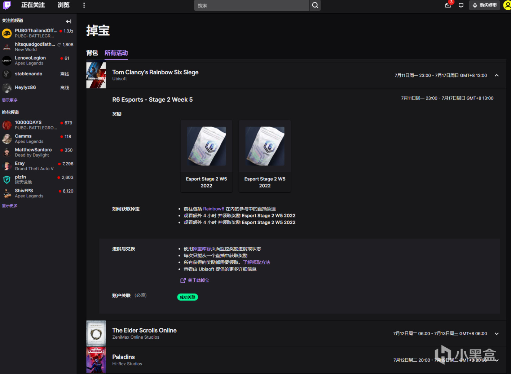511x374 pixels.
Task: Open the 关于此掉宝 link
Action: pos(198,280)
